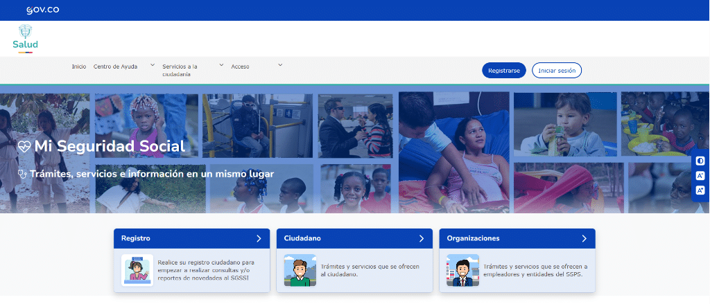Expand the Centro de Ayuda dropdown chevron
The image size is (710, 304).
click(153, 64)
